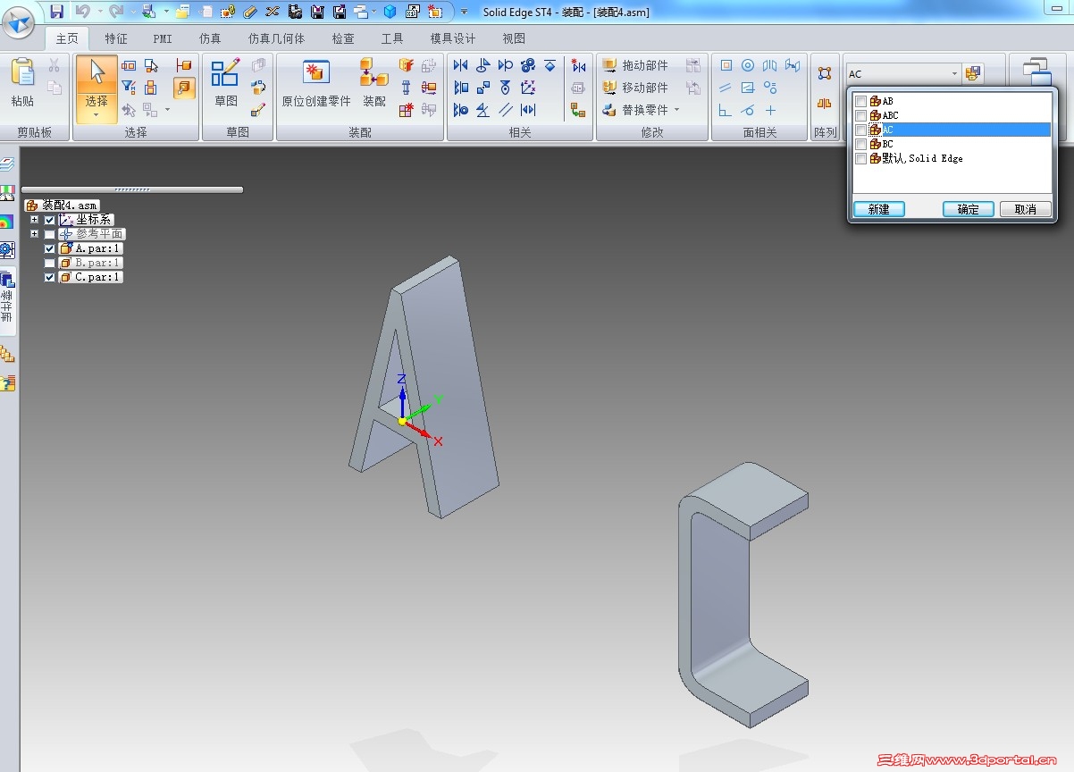
Task: Open the customize quick access toolbar arrow
Action: pos(464,12)
